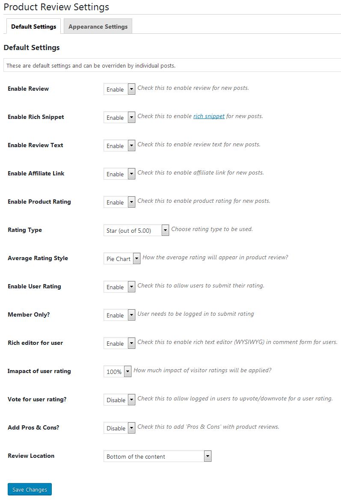Image resolution: width=341 pixels, height=501 pixels.
Task: Open the 100% impact of user rating dropdown
Action: click(x=118, y=371)
